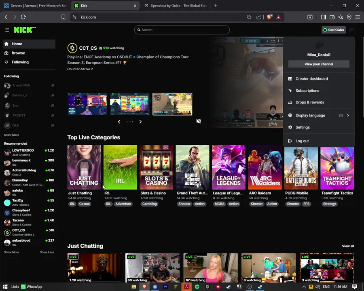This screenshot has height=291, width=364.
Task: Reload the page
Action: (x=23, y=17)
